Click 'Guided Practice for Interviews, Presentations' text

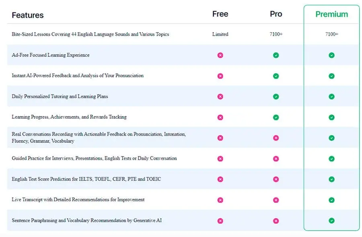click(94, 158)
